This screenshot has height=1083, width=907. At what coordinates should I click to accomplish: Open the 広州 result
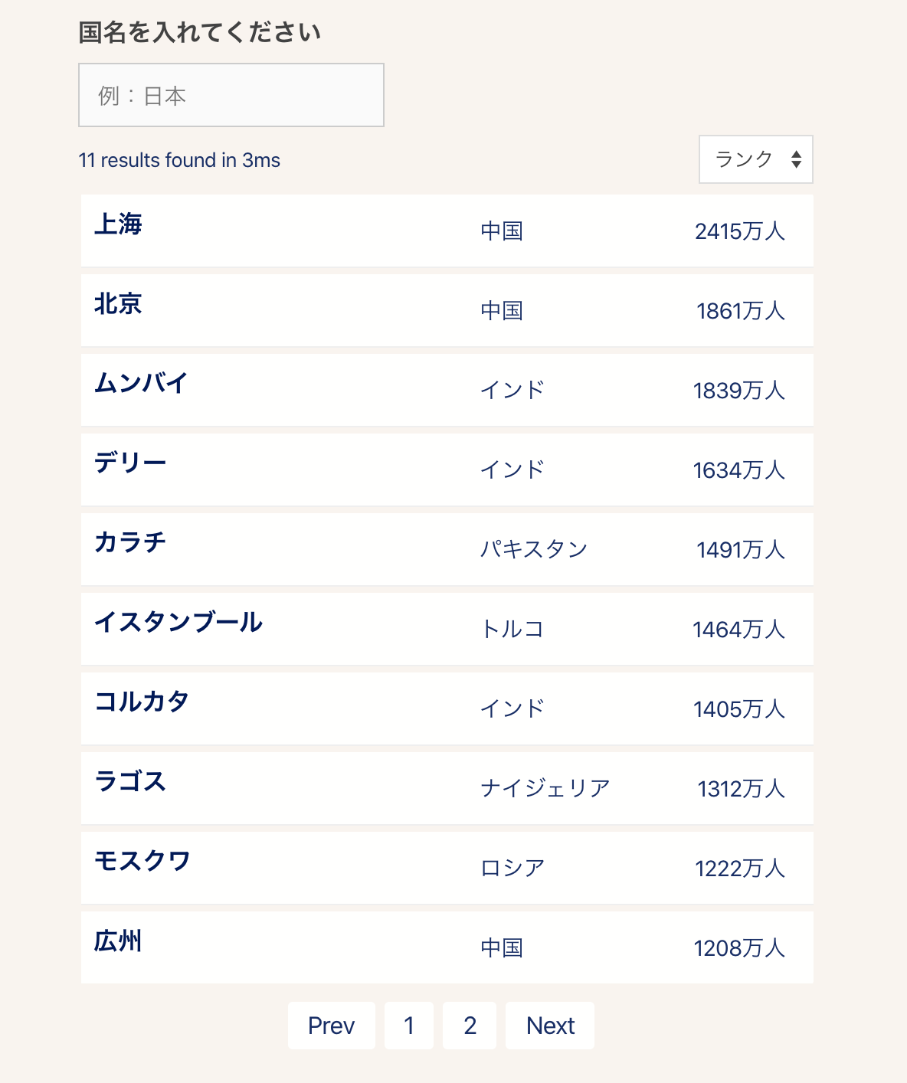[x=119, y=941]
